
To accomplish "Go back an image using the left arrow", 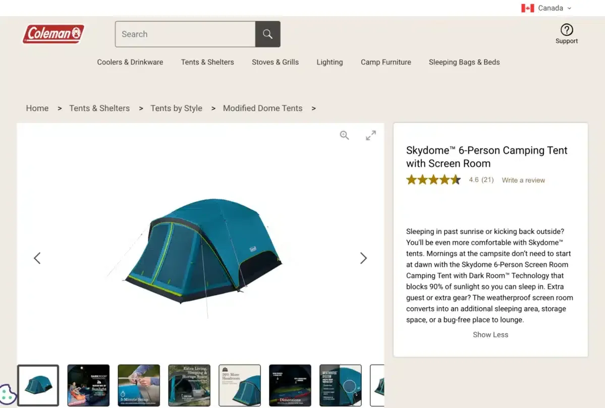I will [x=37, y=258].
